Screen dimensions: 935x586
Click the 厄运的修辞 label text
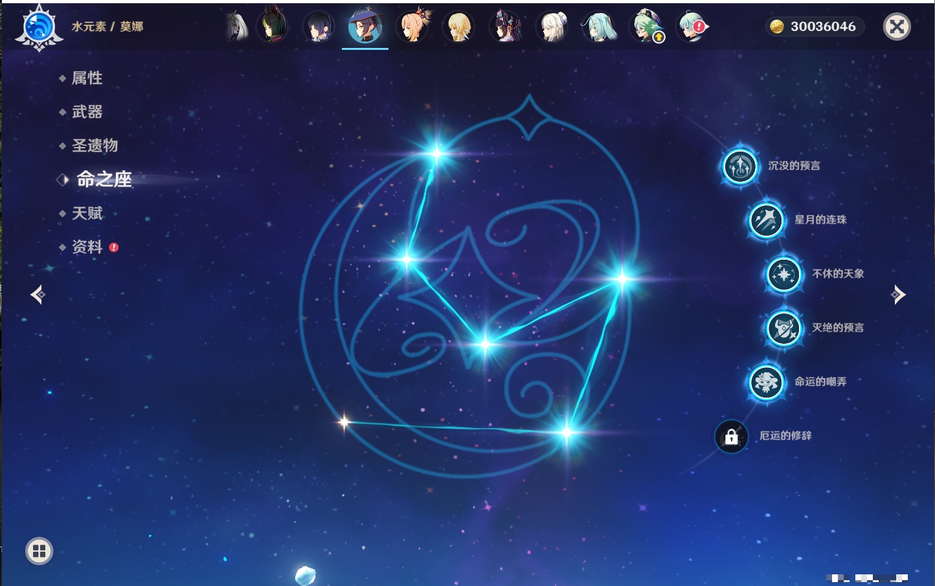(x=785, y=436)
